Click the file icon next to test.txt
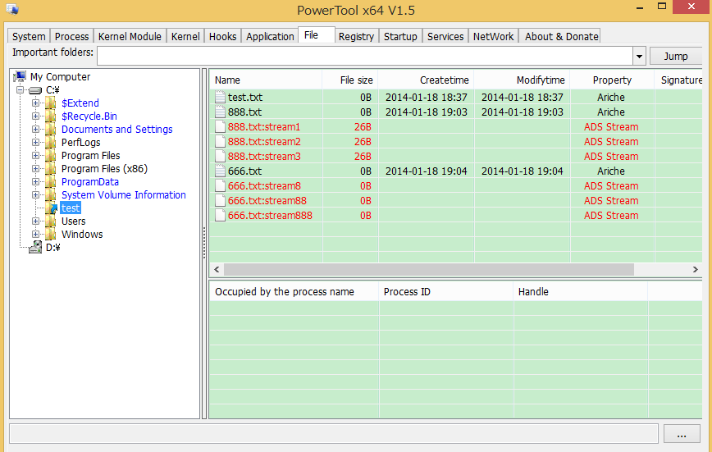712x452 pixels. point(220,98)
